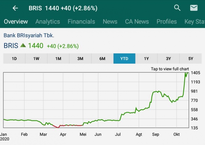Open the Key Stats tab
This screenshot has height=145, width=205.
click(x=195, y=21)
